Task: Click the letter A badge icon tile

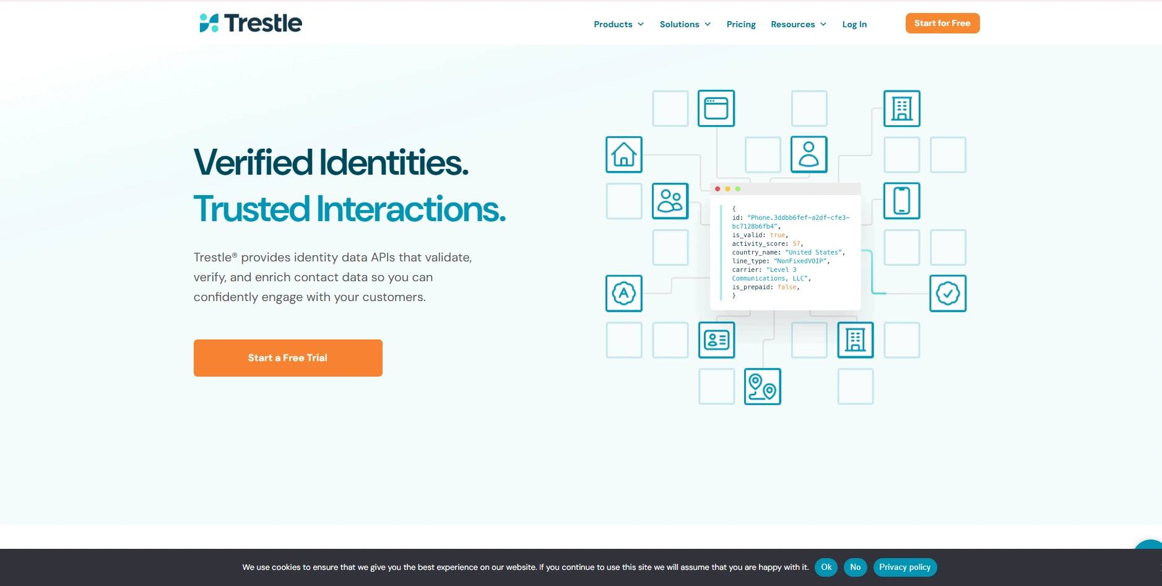Action: click(x=623, y=294)
